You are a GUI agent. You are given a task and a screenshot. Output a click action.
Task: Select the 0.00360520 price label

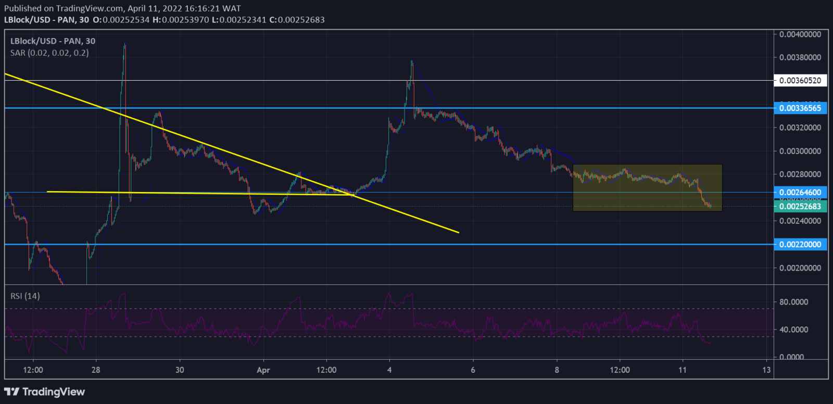[x=800, y=81]
